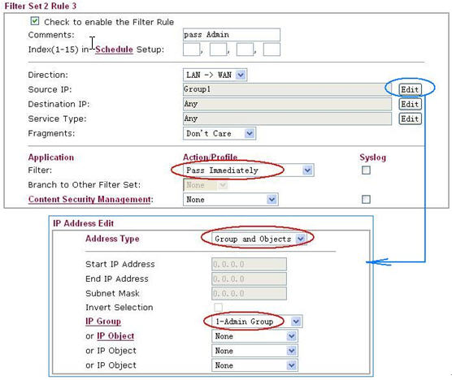The width and height of the screenshot is (452, 380).
Task: Open the Direction LAN -> WAN dropdown
Action: click(215, 76)
